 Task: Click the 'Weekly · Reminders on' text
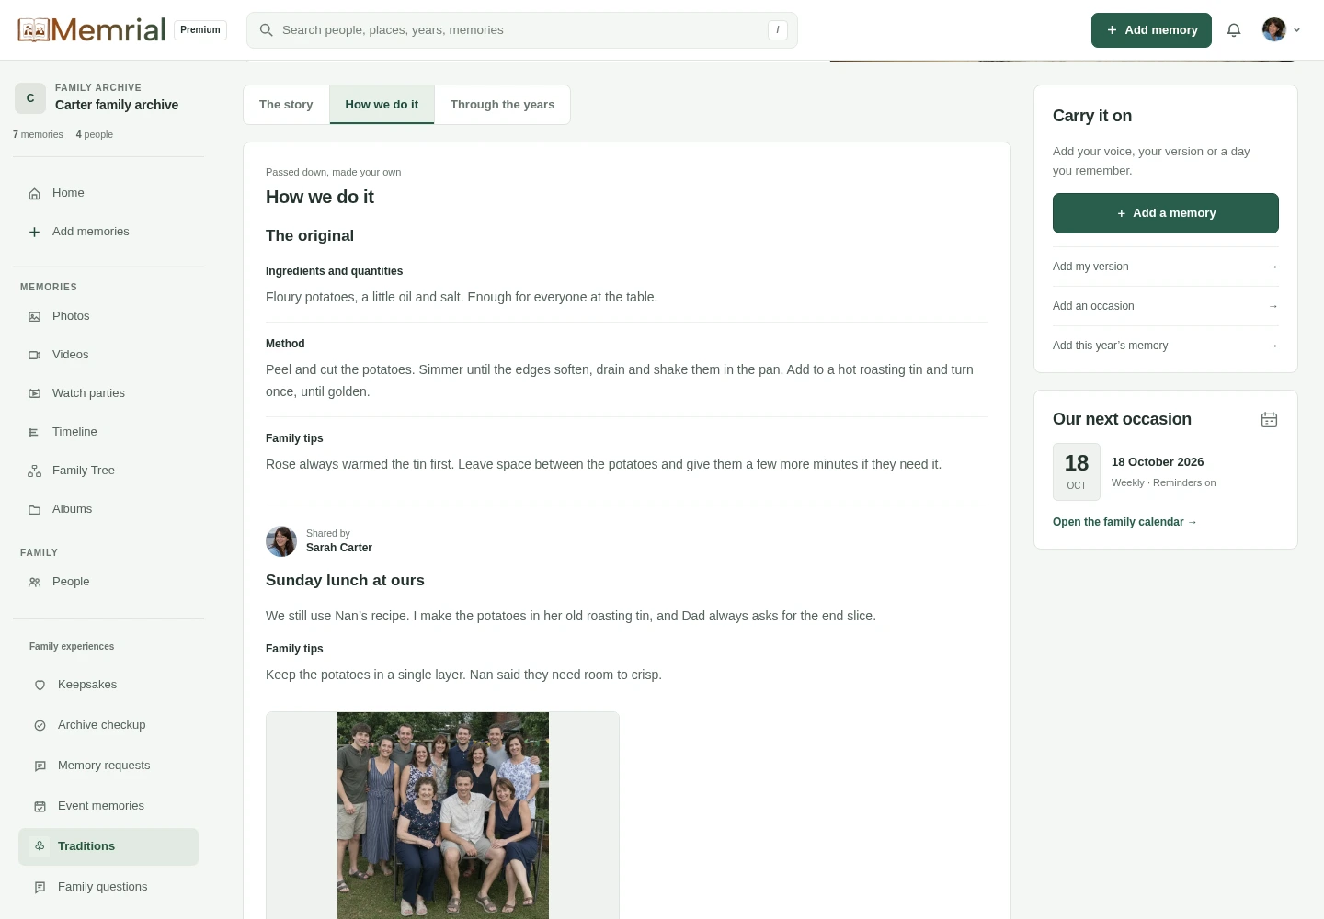[x=1163, y=483]
